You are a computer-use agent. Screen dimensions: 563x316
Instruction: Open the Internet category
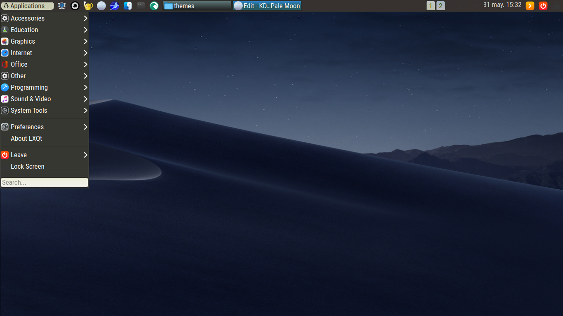pos(45,53)
